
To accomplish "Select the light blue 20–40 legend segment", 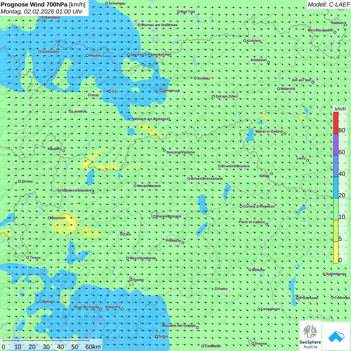I will (x=336, y=188).
